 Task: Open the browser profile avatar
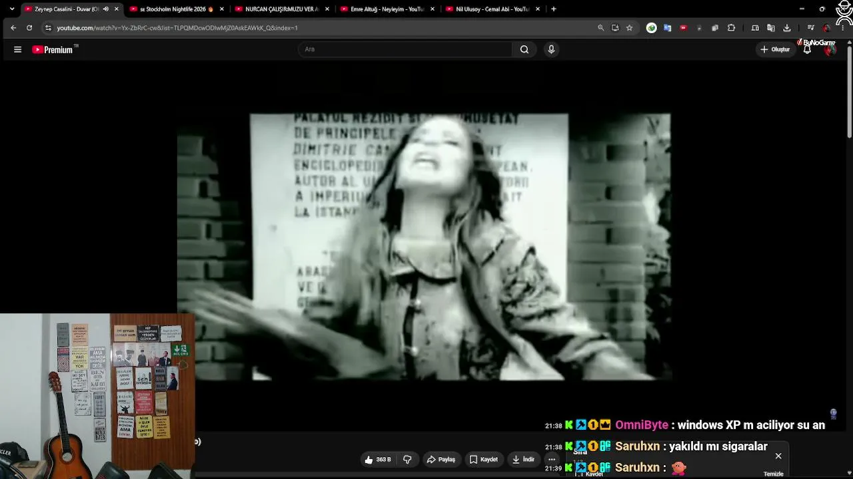pyautogui.click(x=827, y=28)
